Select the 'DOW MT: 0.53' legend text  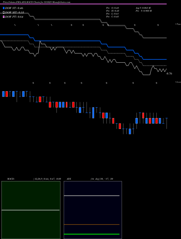click(14, 12)
